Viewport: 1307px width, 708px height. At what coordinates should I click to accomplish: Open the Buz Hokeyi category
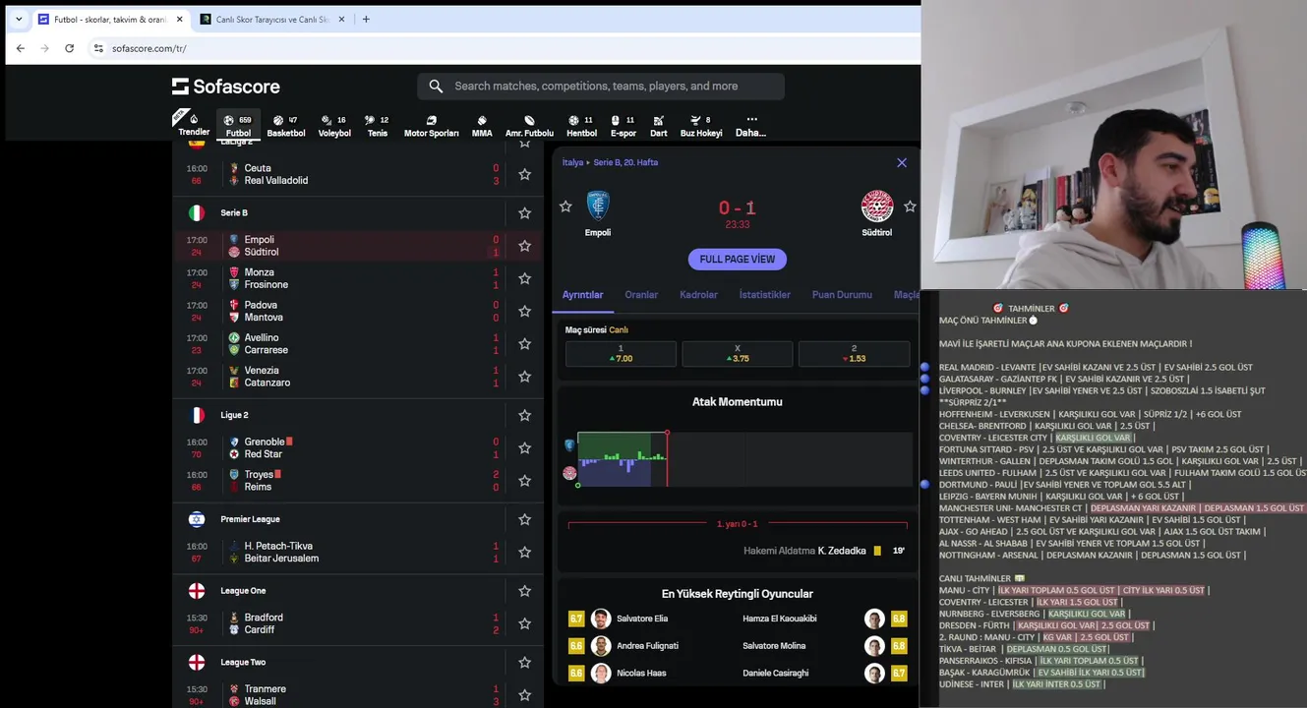point(701,125)
